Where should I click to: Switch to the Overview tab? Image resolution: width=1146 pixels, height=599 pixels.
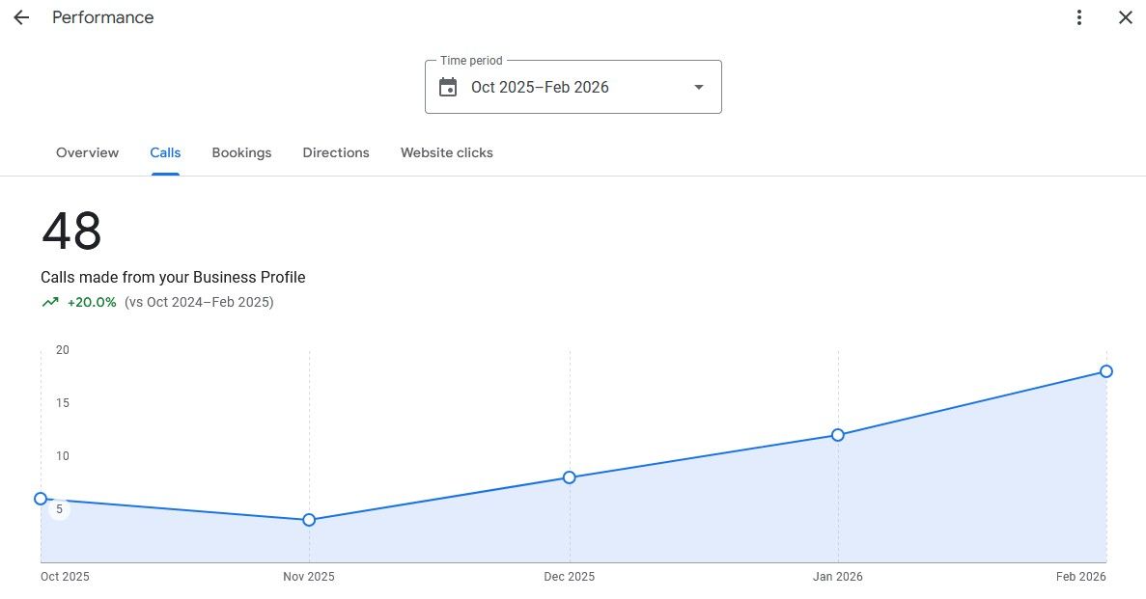(x=87, y=152)
